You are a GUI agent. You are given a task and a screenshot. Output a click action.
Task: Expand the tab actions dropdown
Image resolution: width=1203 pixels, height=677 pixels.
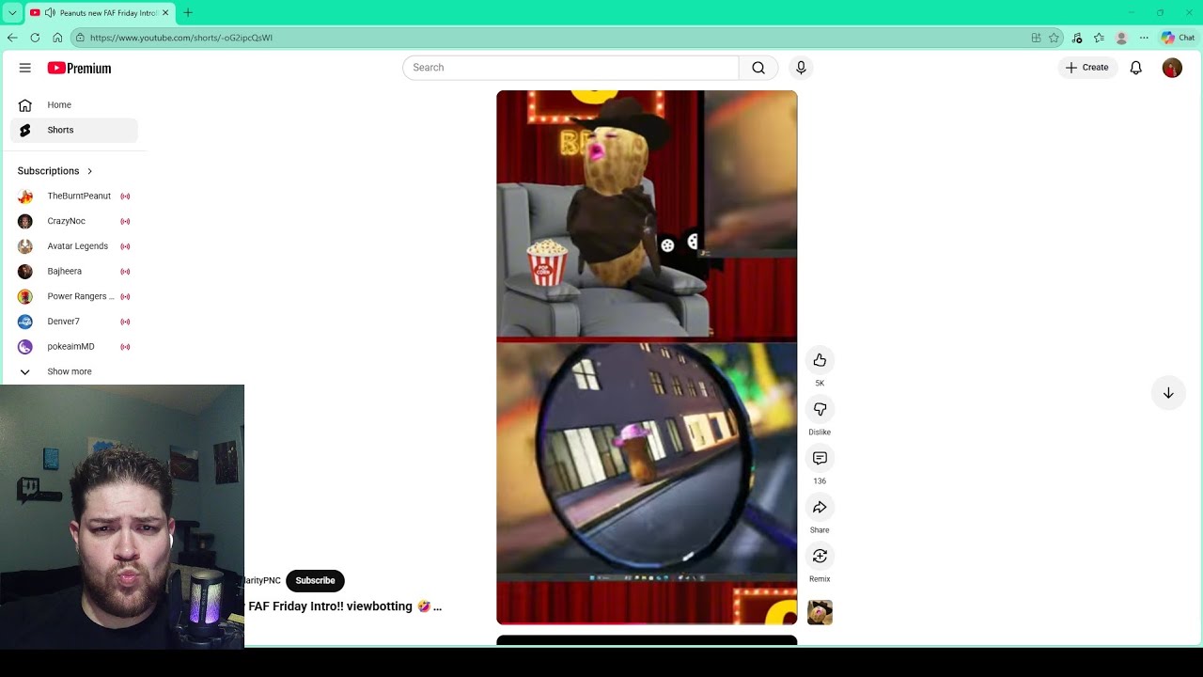pyautogui.click(x=12, y=12)
